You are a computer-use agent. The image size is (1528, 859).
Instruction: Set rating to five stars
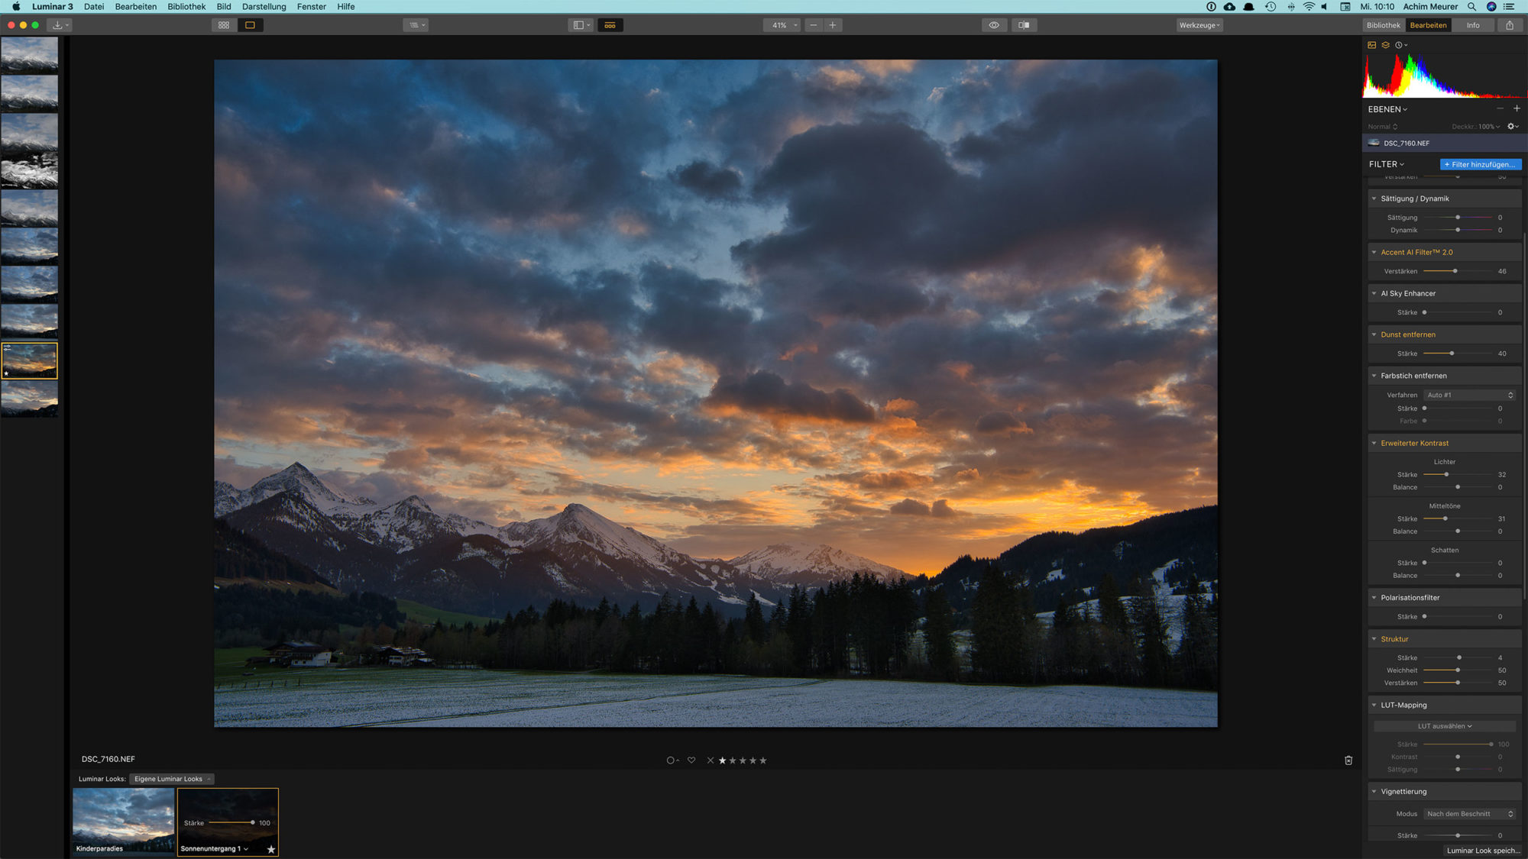pos(762,761)
